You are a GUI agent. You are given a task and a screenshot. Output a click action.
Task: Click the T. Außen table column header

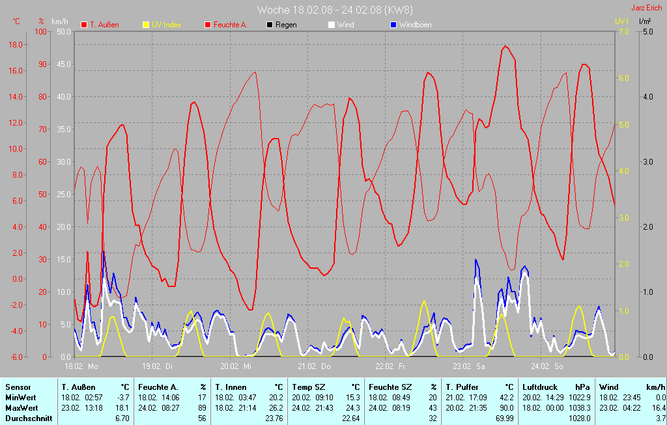[x=79, y=387]
